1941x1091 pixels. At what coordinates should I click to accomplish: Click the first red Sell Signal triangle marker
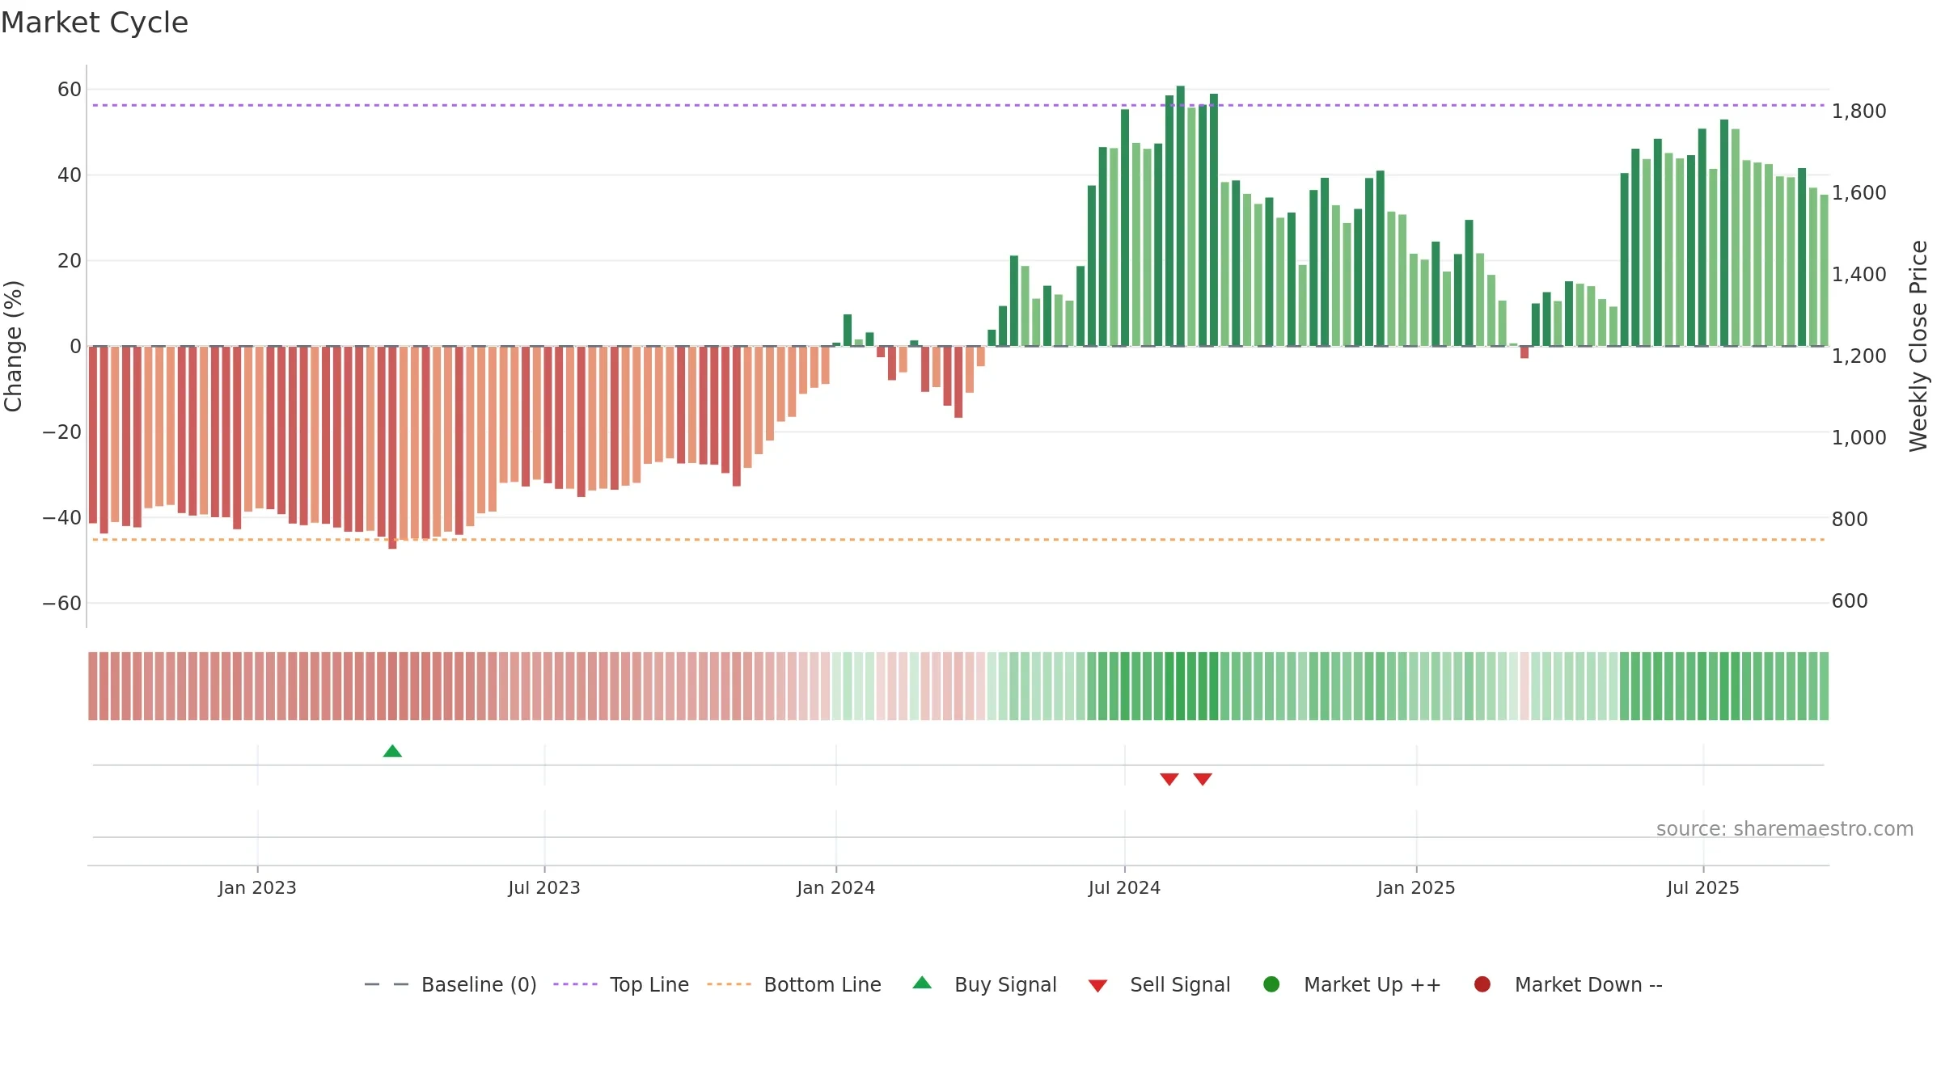[x=1169, y=779]
